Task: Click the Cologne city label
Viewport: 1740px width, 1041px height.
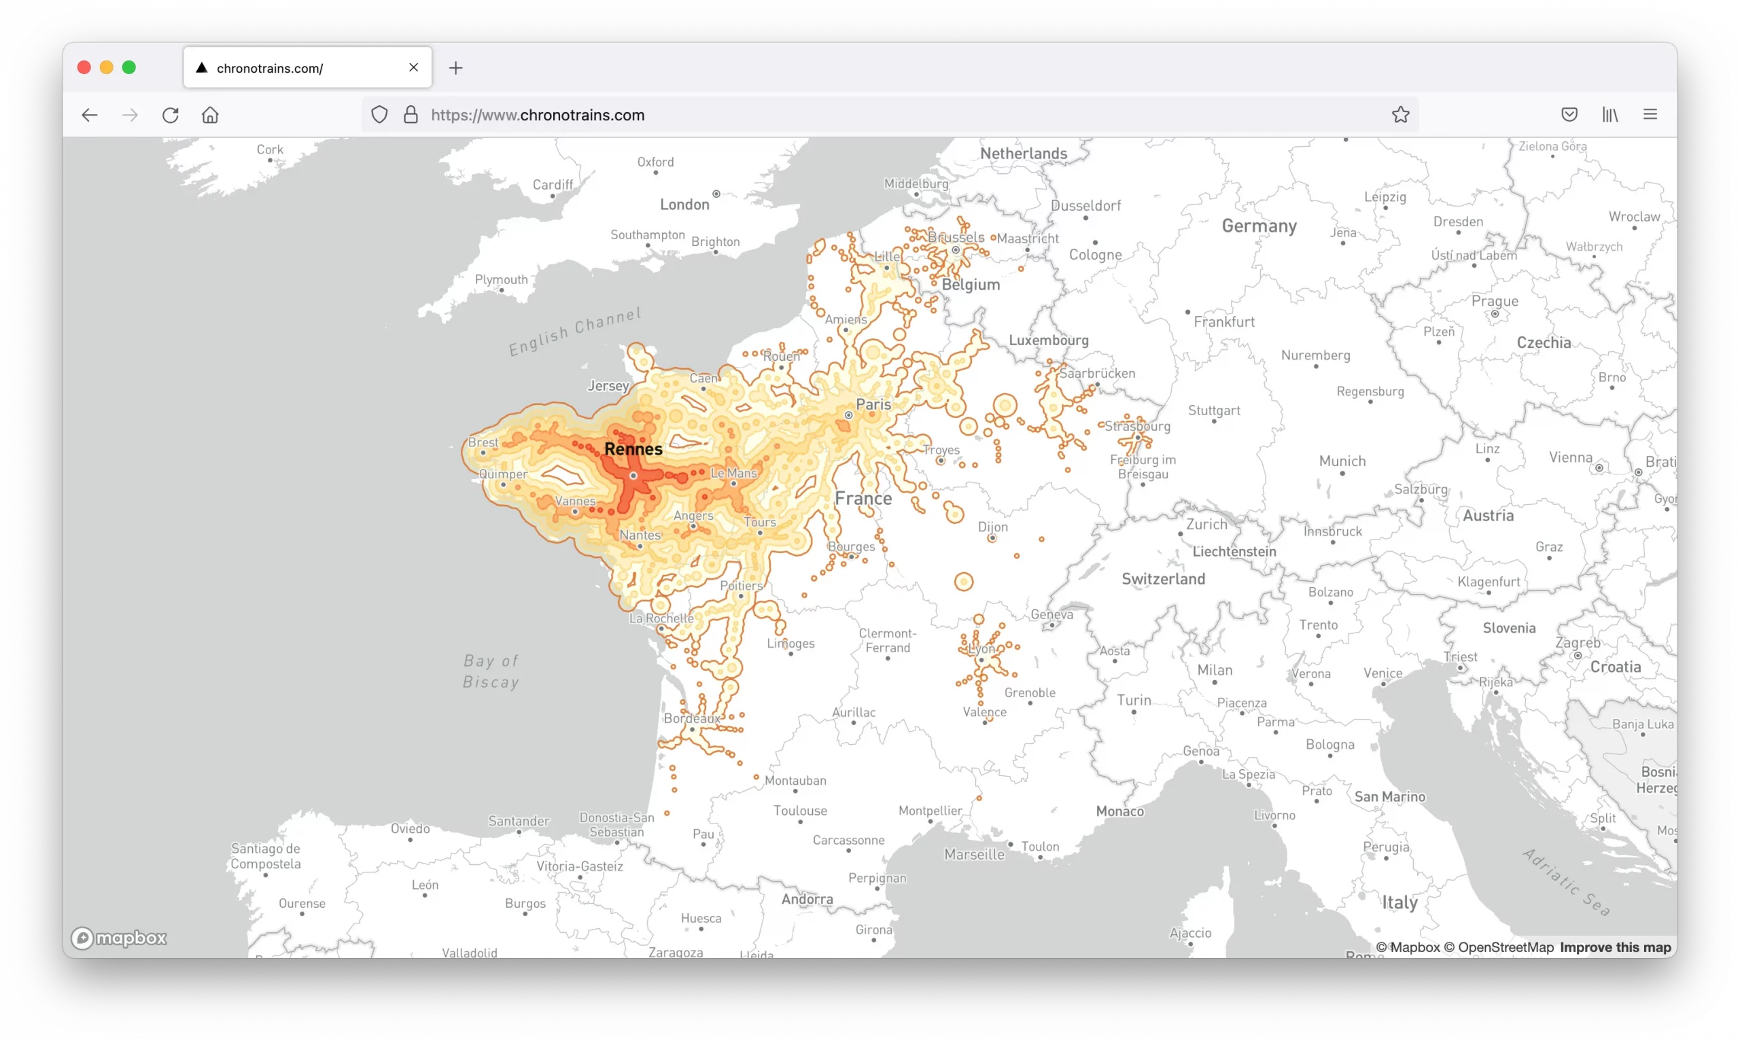Action: pos(1094,255)
